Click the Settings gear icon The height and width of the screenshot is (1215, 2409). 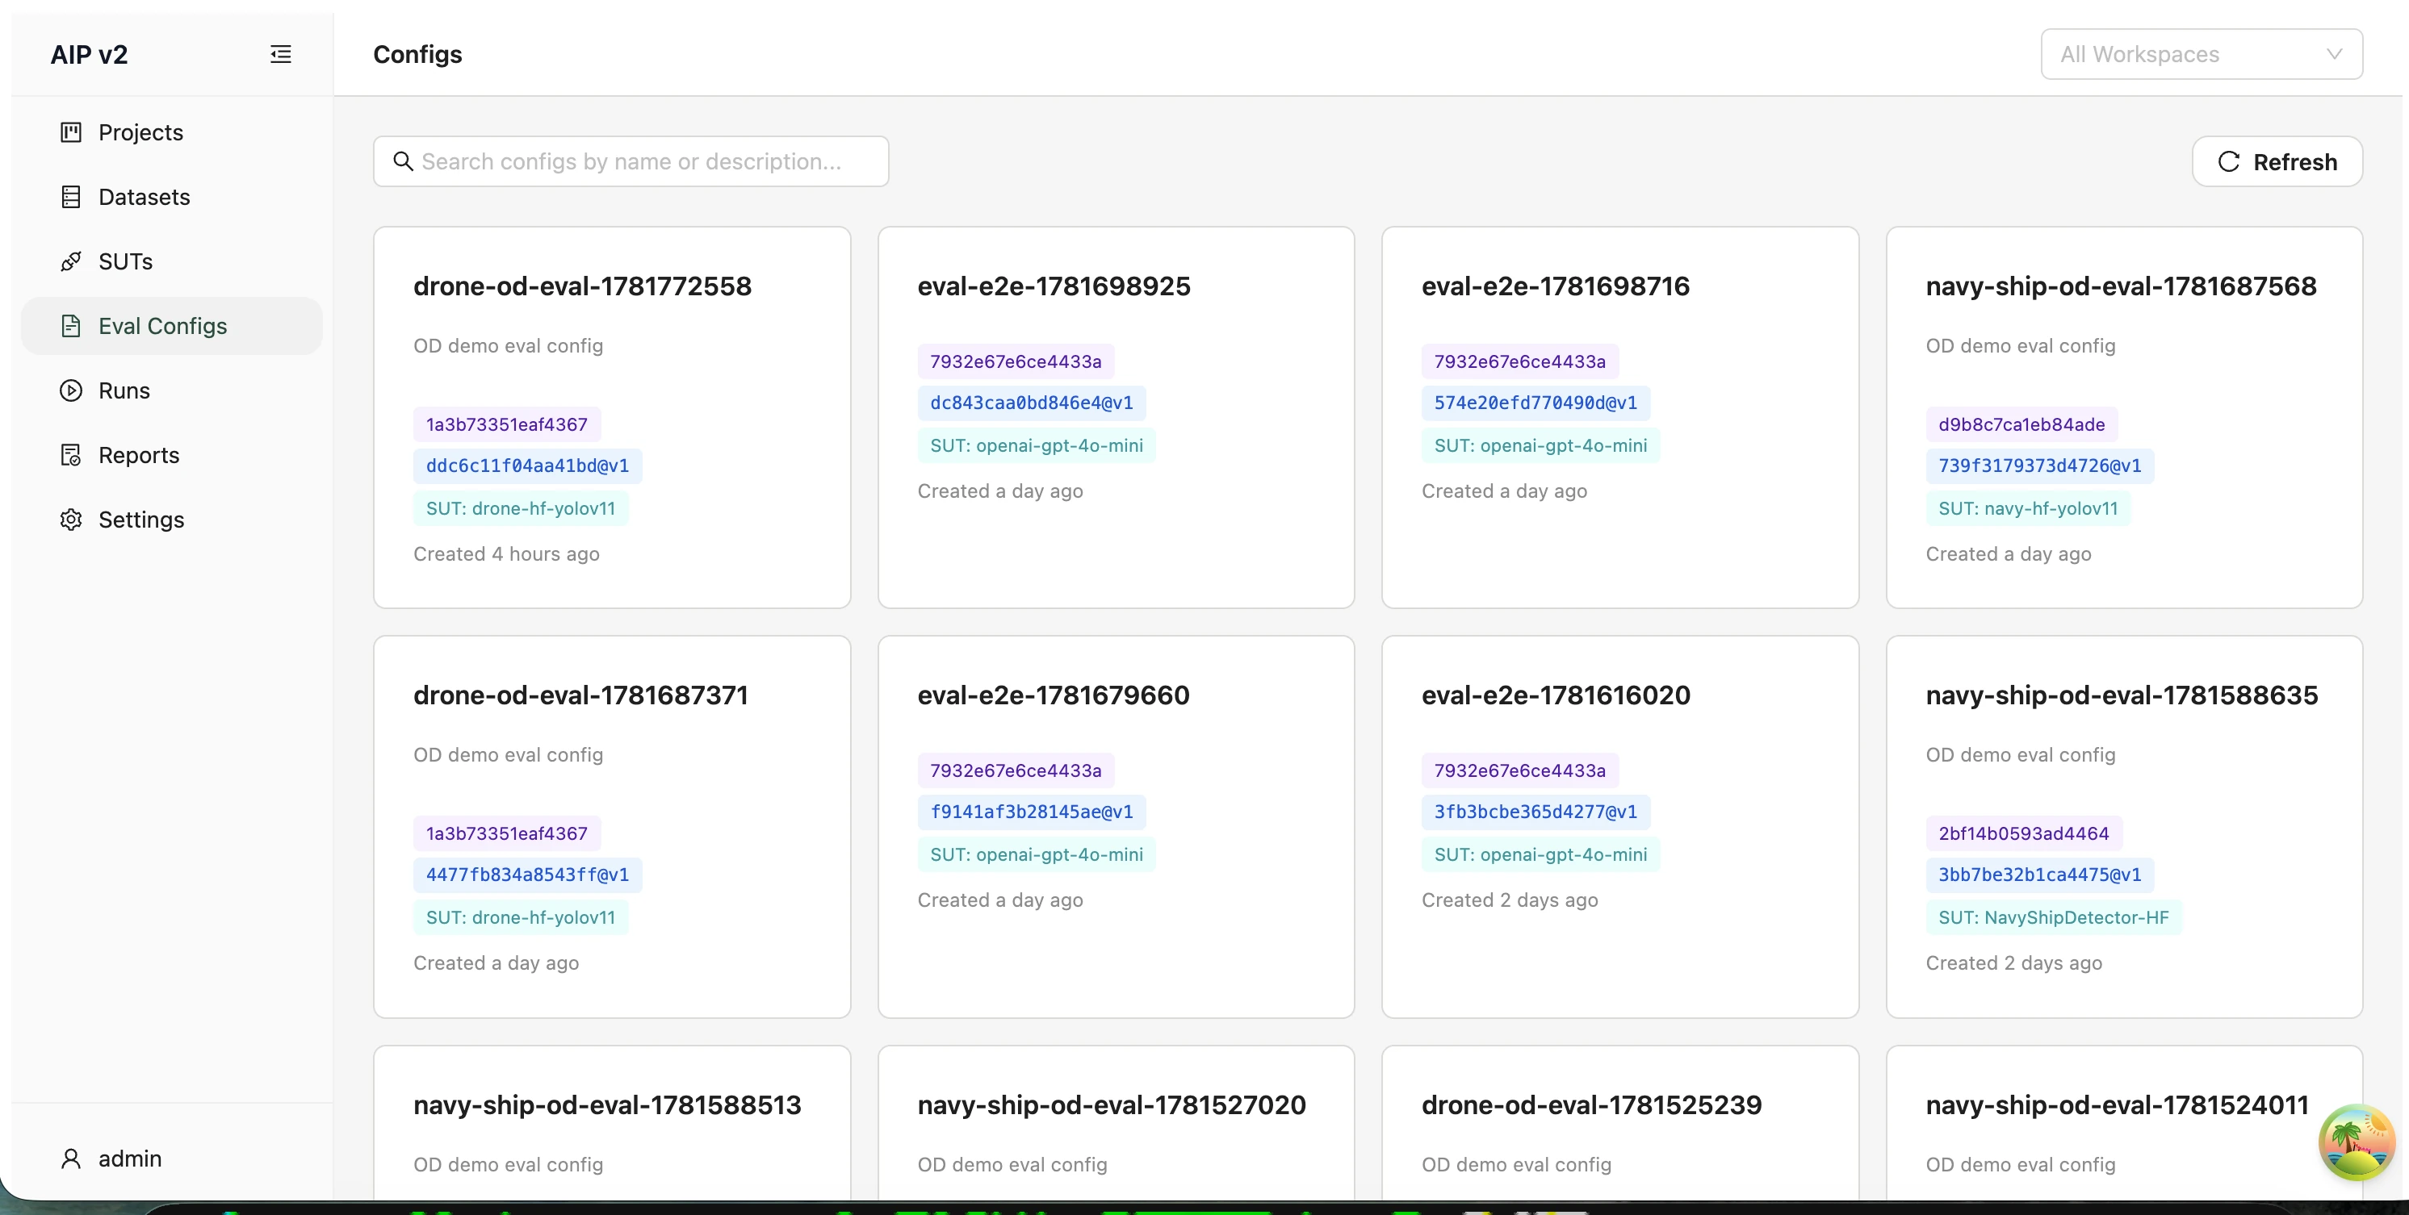tap(71, 519)
